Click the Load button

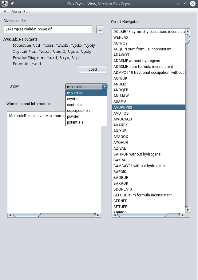tap(93, 69)
